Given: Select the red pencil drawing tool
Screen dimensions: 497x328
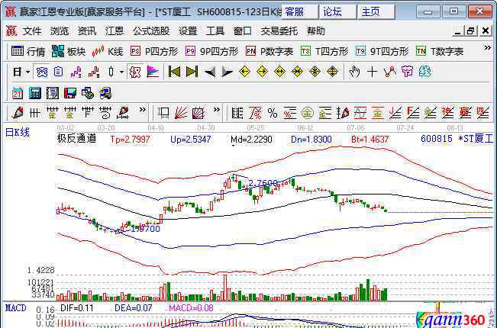Looking at the screenshot, I should pos(18,113).
